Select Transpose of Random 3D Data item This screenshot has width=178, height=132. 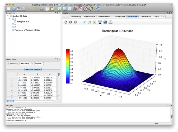point(27,30)
